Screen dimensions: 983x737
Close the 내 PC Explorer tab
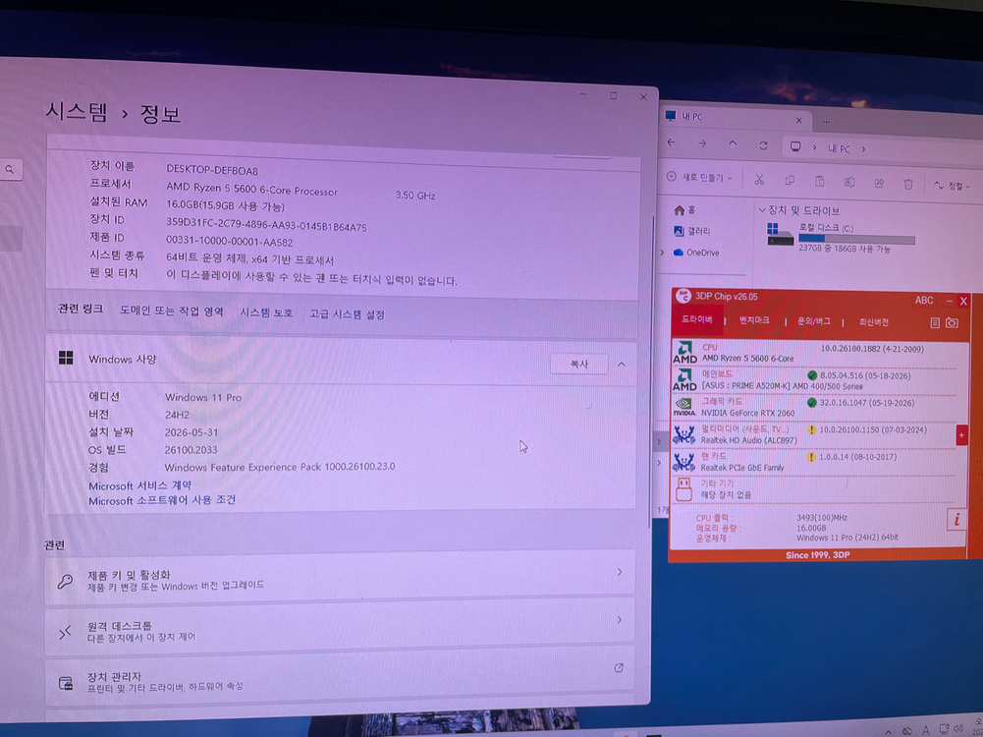click(x=798, y=121)
